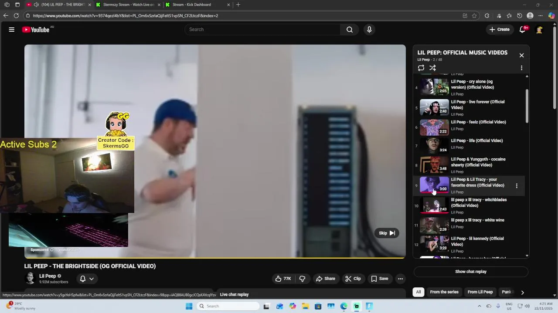The height and width of the screenshot is (313, 558).
Task: Open the account avatar menu
Action: pyautogui.click(x=539, y=30)
